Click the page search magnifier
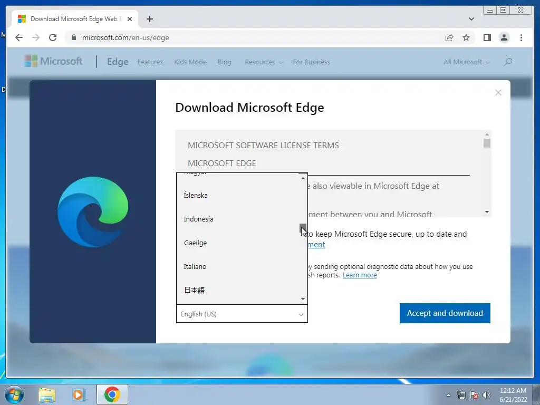 point(508,62)
